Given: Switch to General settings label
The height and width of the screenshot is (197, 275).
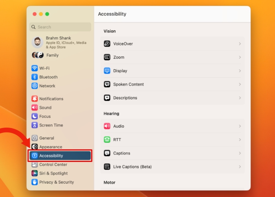Looking at the screenshot, I should coord(47,138).
